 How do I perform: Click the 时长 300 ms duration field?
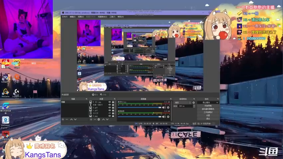click(185, 106)
